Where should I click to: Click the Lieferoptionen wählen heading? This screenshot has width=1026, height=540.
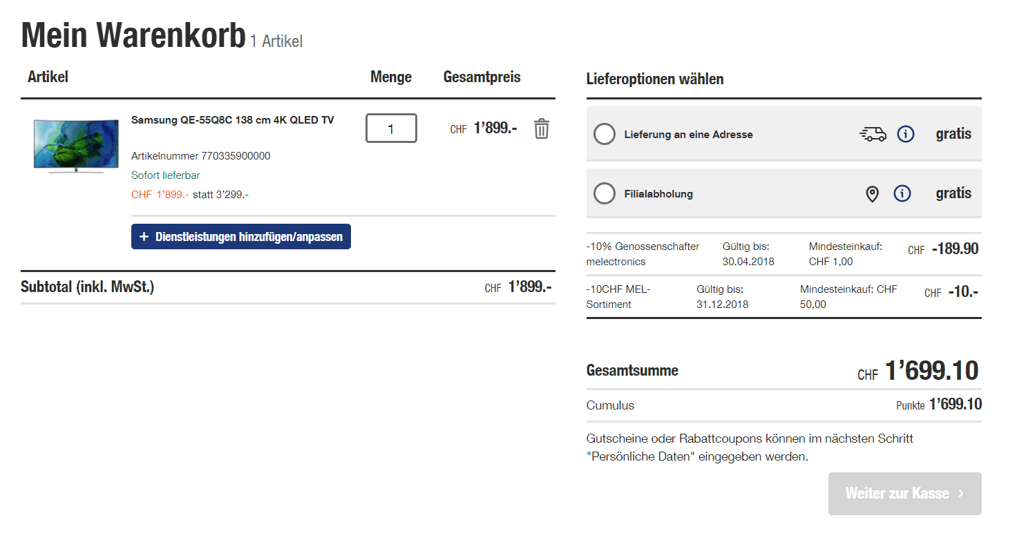coord(654,79)
